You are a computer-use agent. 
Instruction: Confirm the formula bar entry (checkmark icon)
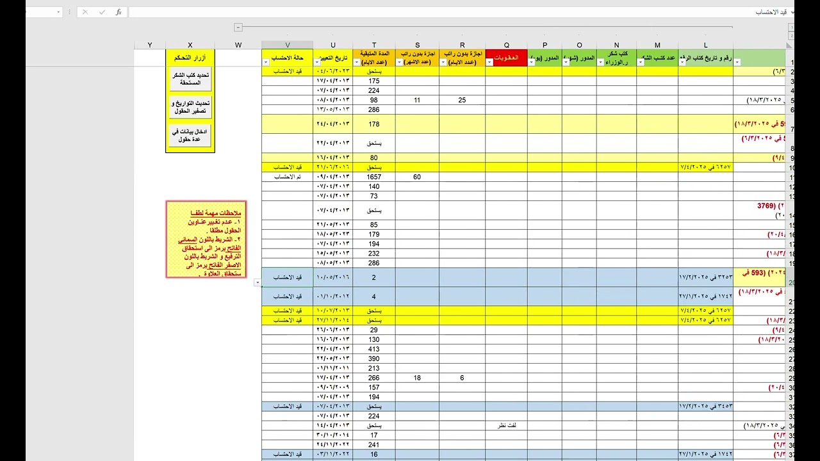102,12
